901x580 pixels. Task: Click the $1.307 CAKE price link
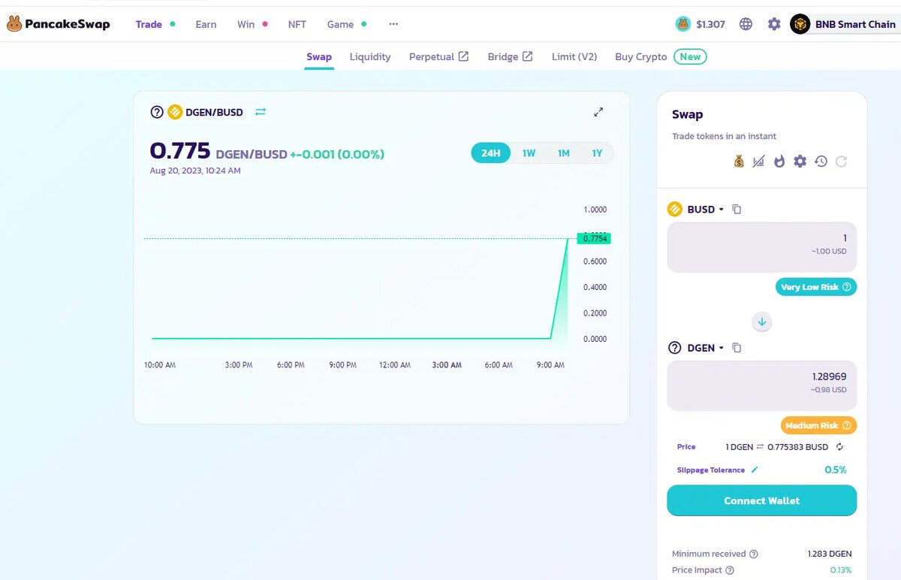[x=710, y=24]
